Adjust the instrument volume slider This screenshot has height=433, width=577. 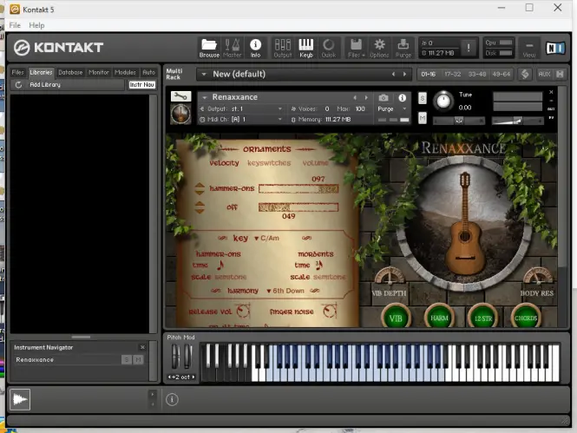[x=518, y=121]
